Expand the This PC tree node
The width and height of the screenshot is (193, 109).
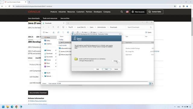coord(43,73)
